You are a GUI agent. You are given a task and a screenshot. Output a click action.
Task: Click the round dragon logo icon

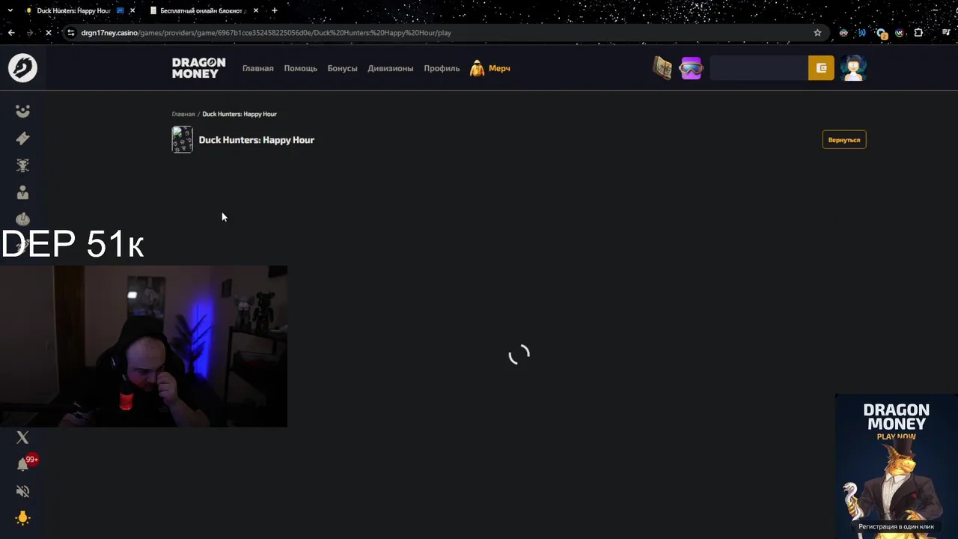point(22,68)
